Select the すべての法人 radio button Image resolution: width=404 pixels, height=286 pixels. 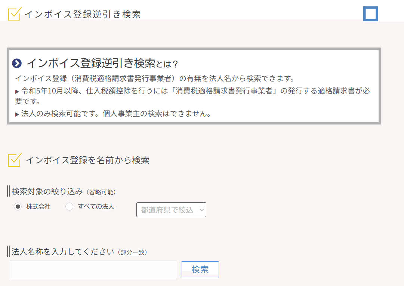(69, 207)
